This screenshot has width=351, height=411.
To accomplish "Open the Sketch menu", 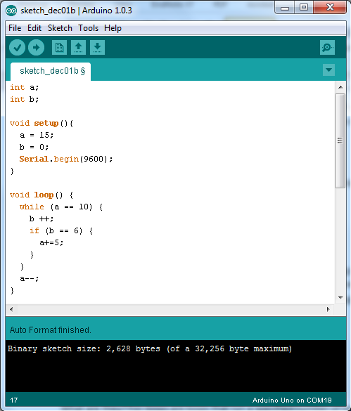I will click(60, 28).
